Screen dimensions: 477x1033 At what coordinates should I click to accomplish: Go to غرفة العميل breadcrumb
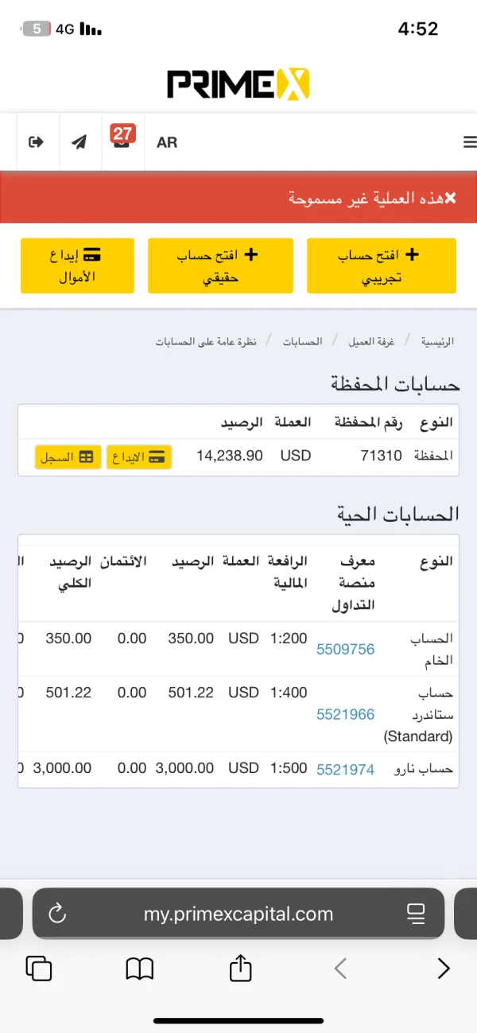click(372, 341)
